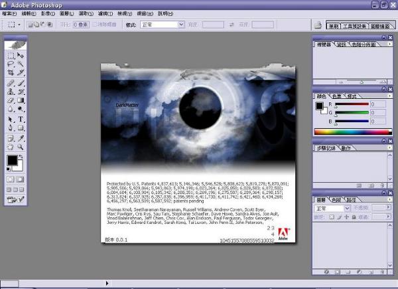The image size is (398, 289).
Task: Click the foreground color swatch in Color panel
Action: tap(319, 106)
